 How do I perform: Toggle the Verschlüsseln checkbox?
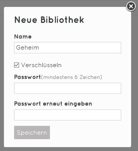point(17,65)
